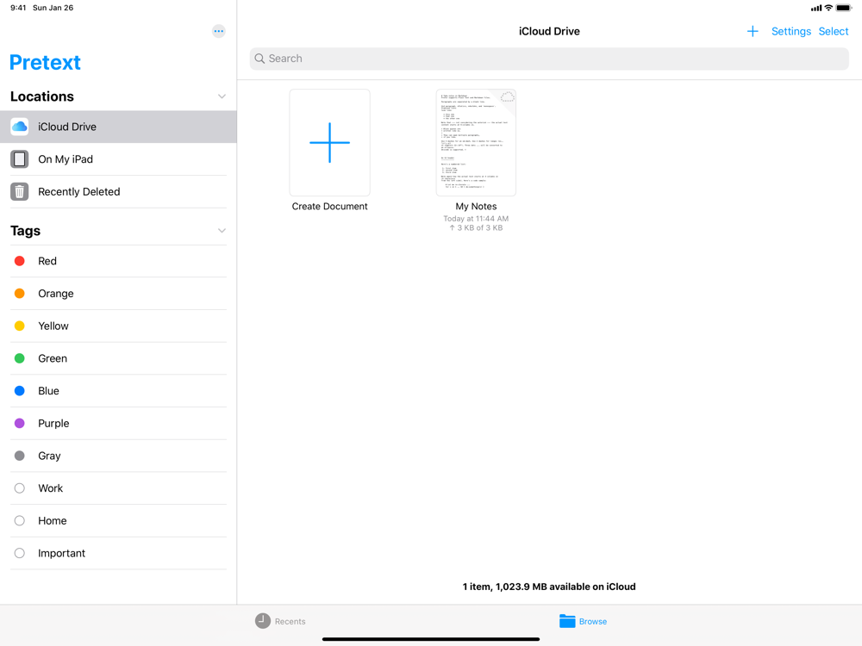Select the Home tag circle
The image size is (862, 646).
click(x=20, y=520)
